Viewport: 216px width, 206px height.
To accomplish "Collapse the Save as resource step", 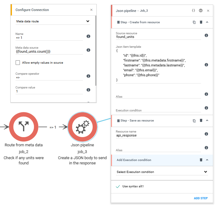I will tap(207, 120).
